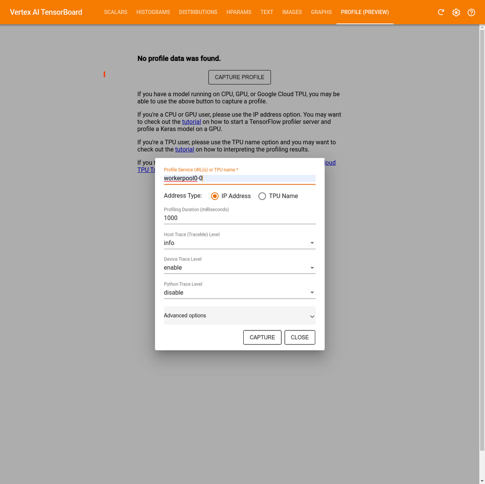Open the settings gear icon
Viewport: 485px width, 484px height.
pyautogui.click(x=456, y=12)
